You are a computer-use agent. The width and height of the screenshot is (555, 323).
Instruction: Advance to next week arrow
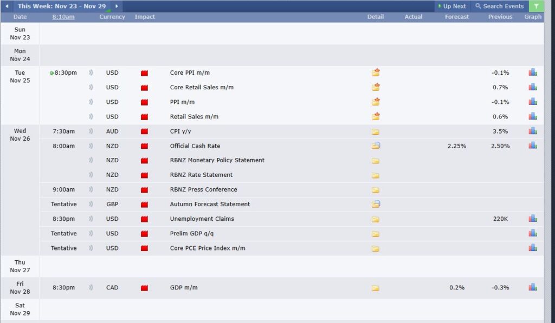click(116, 6)
